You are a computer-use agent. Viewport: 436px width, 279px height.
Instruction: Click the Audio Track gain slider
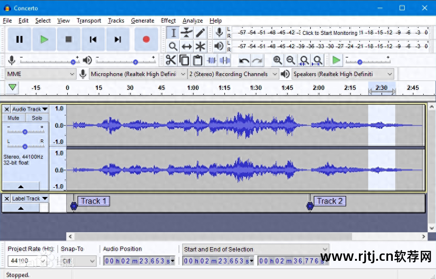(25, 132)
